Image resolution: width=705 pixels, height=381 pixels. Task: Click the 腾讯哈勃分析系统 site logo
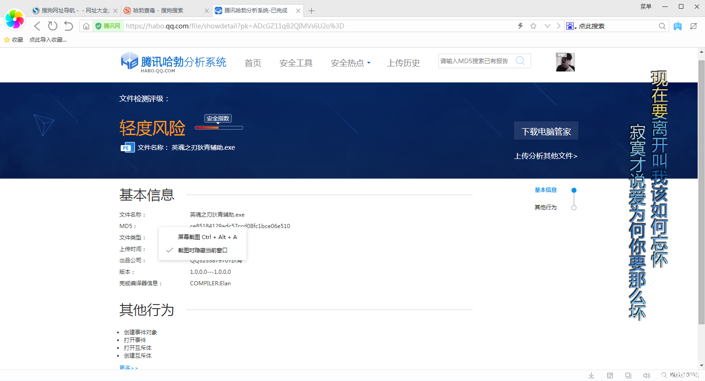click(173, 62)
